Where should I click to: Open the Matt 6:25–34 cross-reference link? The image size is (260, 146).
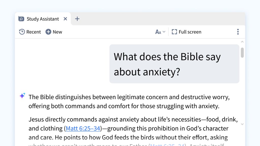pyautogui.click(x=83, y=128)
